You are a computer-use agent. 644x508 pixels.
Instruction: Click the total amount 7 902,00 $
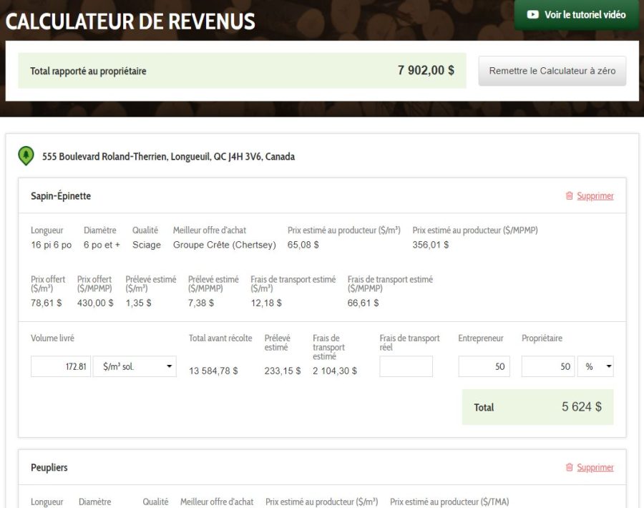pyautogui.click(x=426, y=70)
